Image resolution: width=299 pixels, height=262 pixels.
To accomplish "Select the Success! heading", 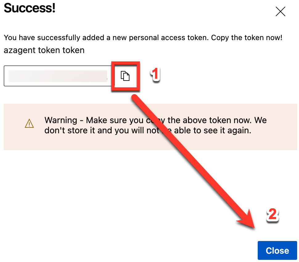I will tap(30, 8).
